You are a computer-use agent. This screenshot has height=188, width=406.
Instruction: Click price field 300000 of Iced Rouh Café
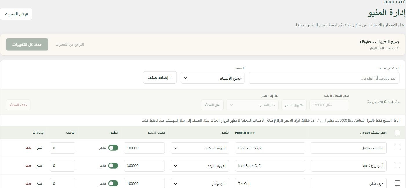144,166
